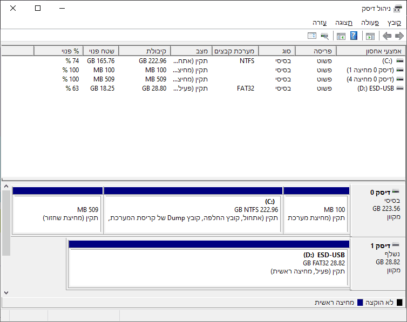407x322 pixels.
Task: Click the 165.76 GB free space cell
Action: coord(101,61)
